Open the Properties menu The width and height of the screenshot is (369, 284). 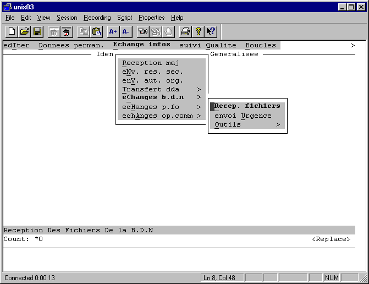(x=151, y=18)
